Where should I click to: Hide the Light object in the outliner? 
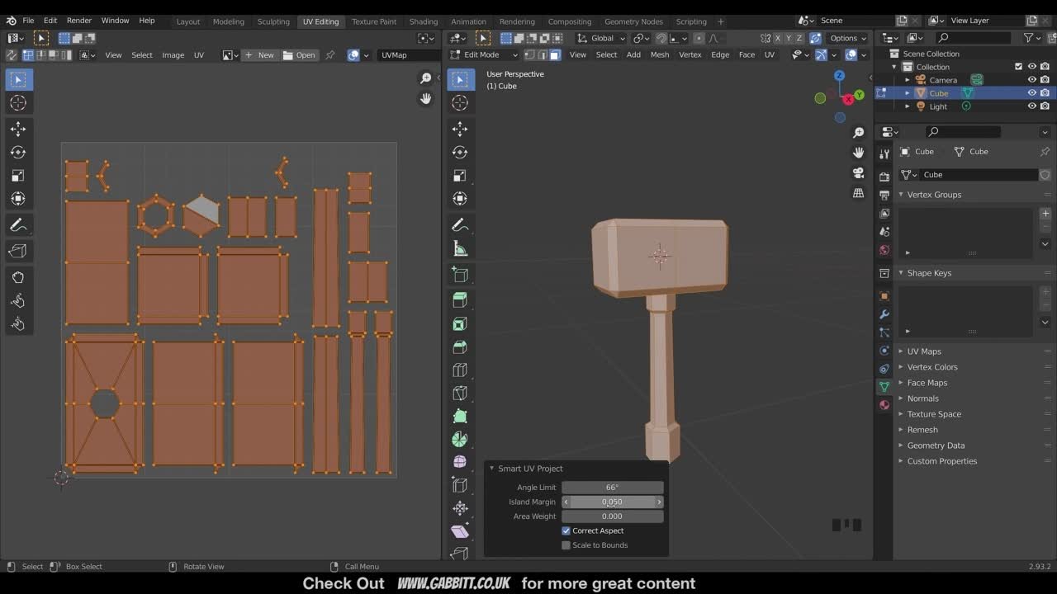point(1031,106)
